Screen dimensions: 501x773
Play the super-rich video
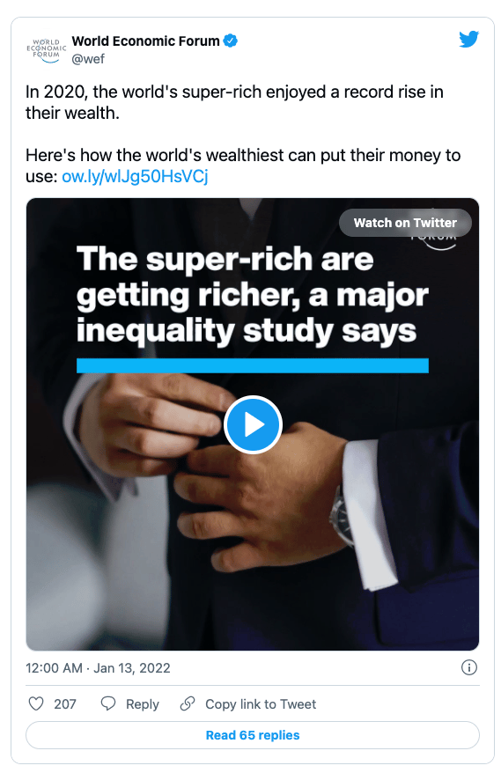click(253, 424)
